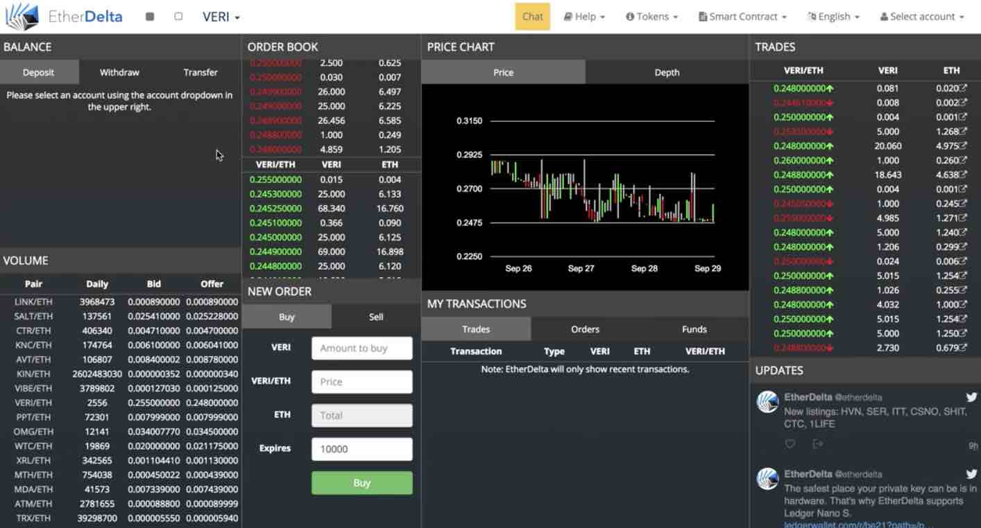This screenshot has width=981, height=528.
Task: Open the Chat button
Action: 532,17
